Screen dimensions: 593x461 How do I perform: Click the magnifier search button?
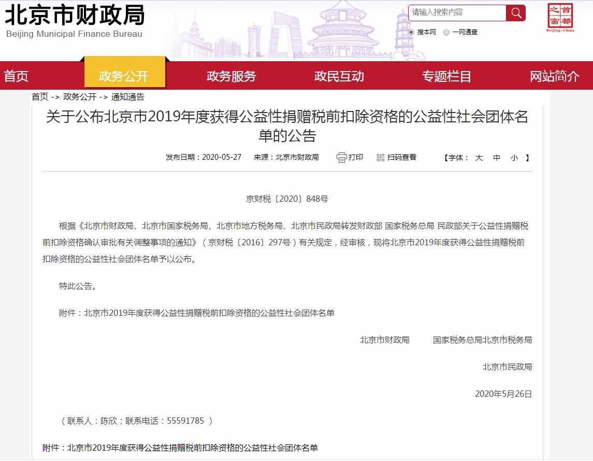pos(516,13)
